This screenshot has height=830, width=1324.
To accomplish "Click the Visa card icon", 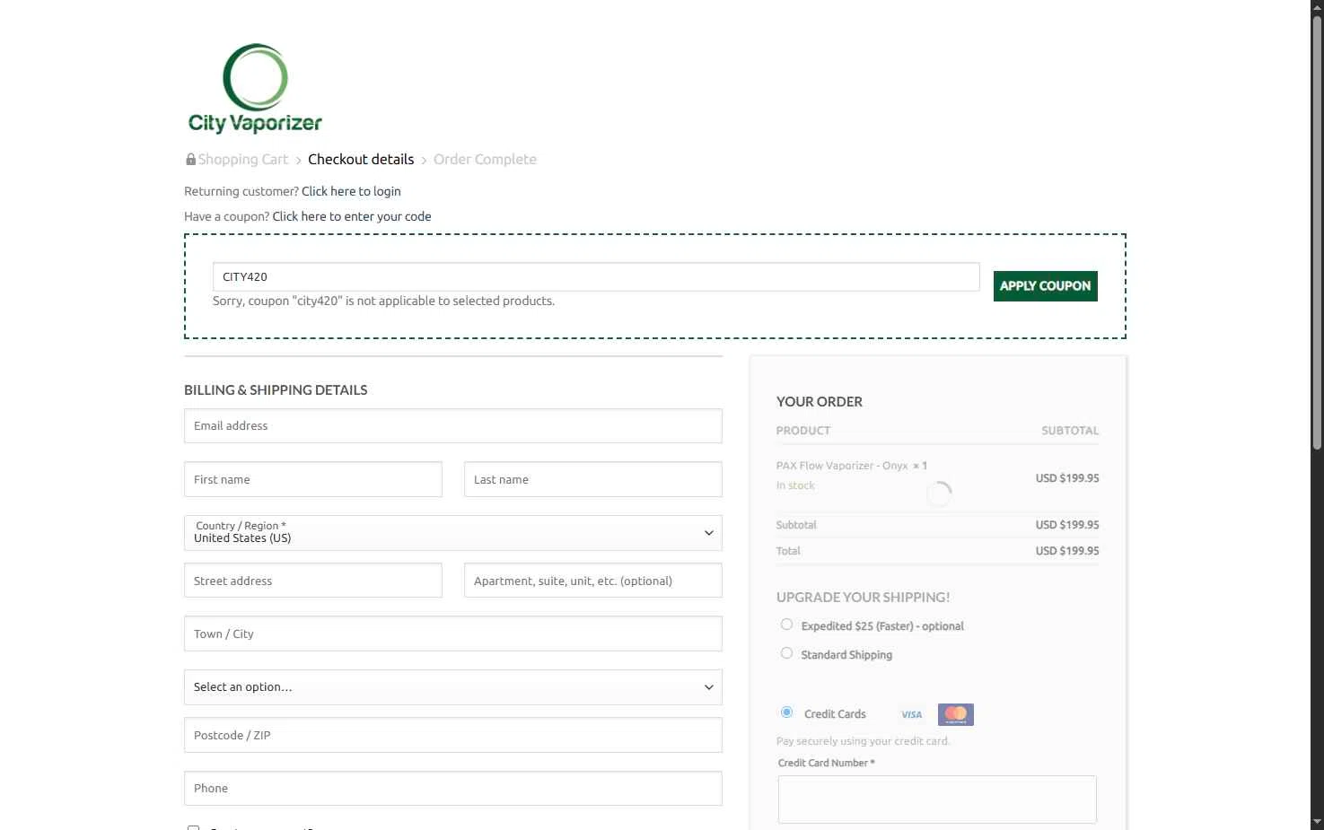I will point(911,715).
